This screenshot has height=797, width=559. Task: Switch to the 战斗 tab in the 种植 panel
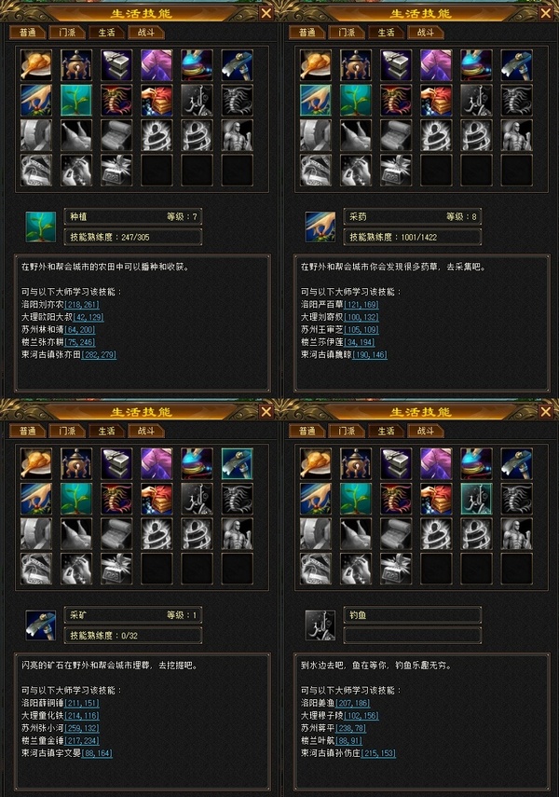coord(146,33)
